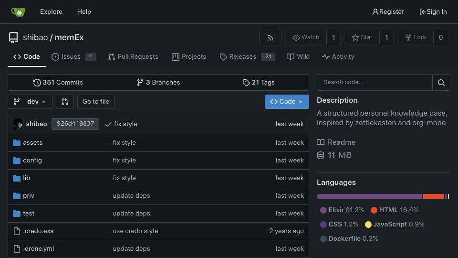Click the HTML orange language dot
Image resolution: width=458 pixels, height=258 pixels.
pos(374,210)
